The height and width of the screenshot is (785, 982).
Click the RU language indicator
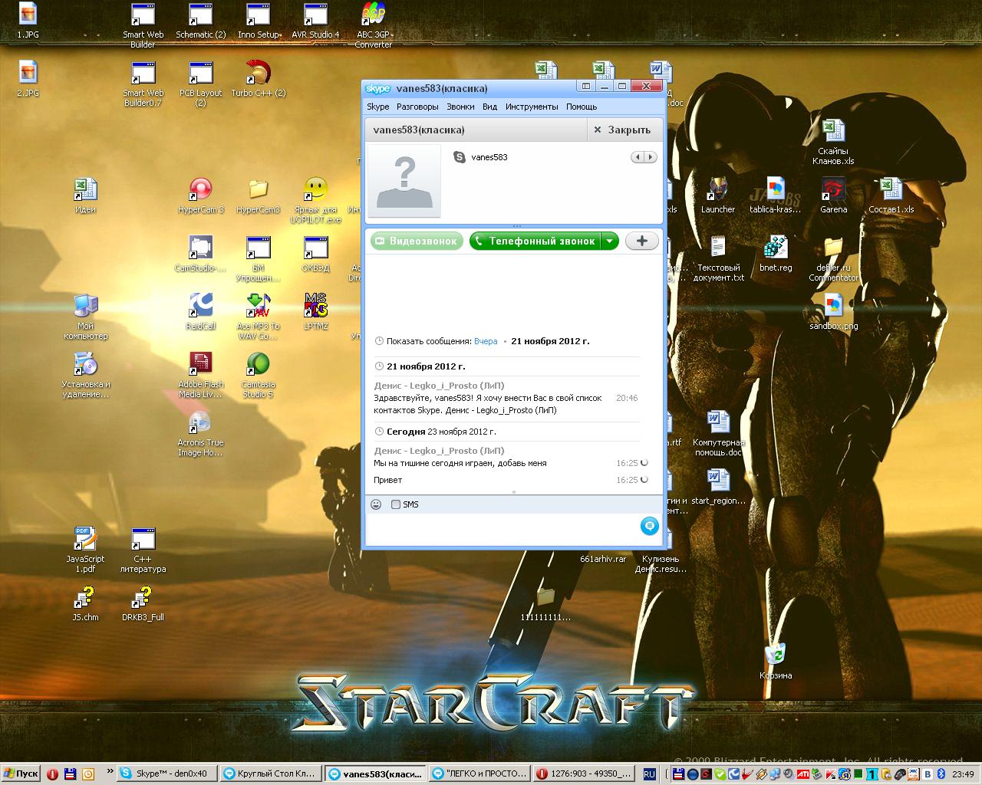[x=649, y=774]
